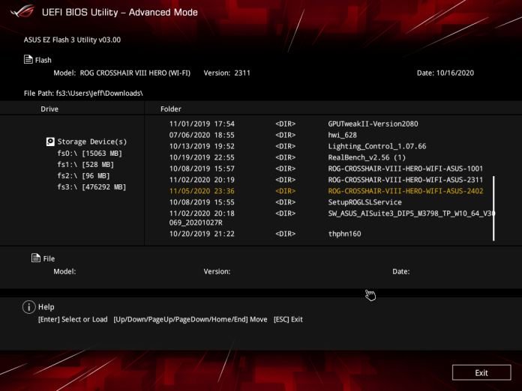Click date 11/02/2020 20:19 entry

click(x=202, y=180)
